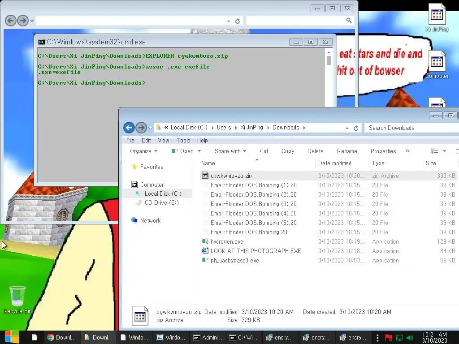The height and width of the screenshot is (344, 459).
Task: Open the Help menu in Downloads window
Action: click(202, 140)
